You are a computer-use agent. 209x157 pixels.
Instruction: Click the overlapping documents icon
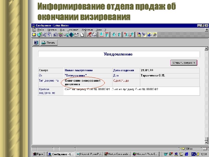click(x=94, y=35)
